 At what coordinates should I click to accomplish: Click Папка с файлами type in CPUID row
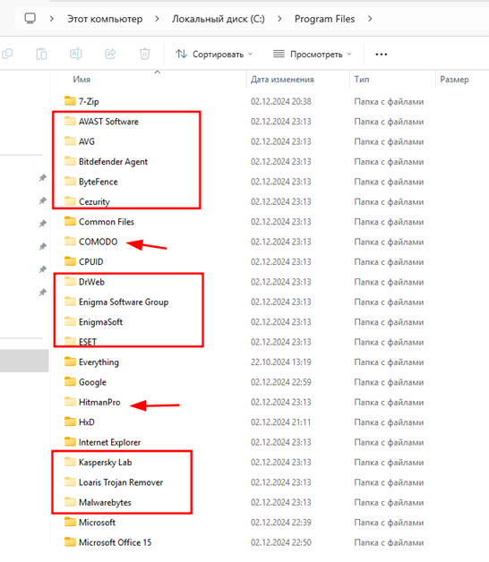pos(389,262)
